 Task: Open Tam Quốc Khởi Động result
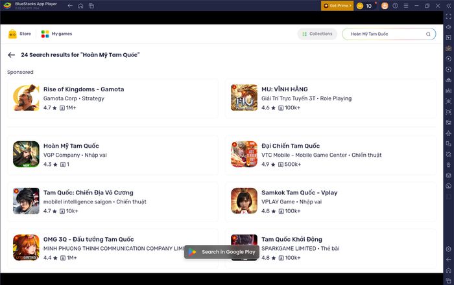331,248
